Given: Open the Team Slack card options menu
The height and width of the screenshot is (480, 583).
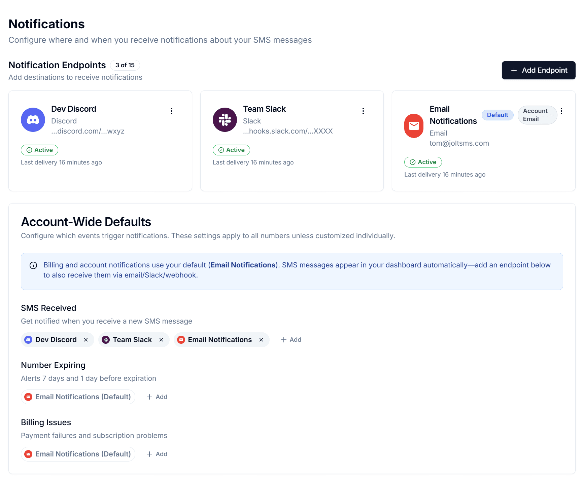Looking at the screenshot, I should [x=363, y=111].
